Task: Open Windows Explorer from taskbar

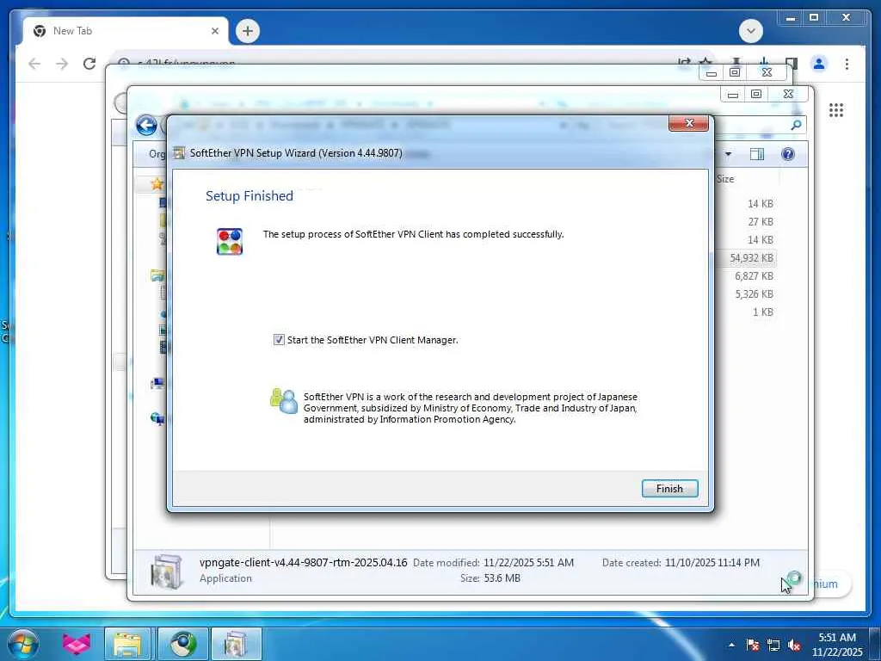Action: coord(127,644)
